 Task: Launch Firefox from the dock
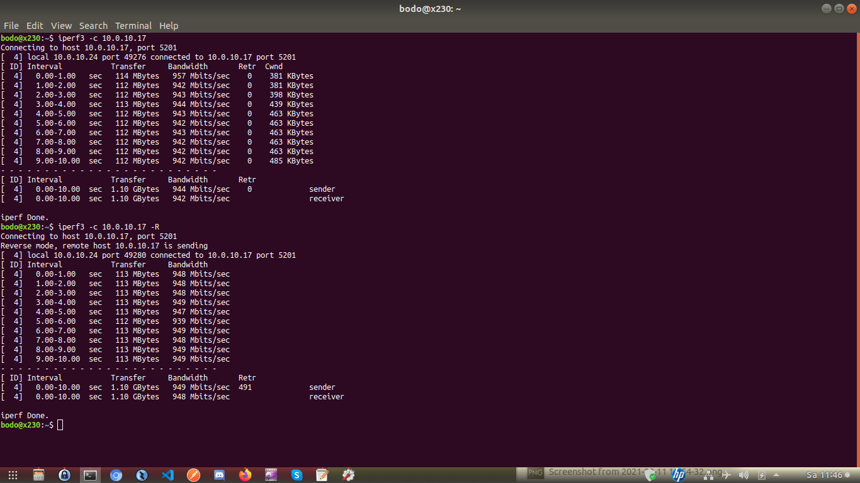coord(245,475)
